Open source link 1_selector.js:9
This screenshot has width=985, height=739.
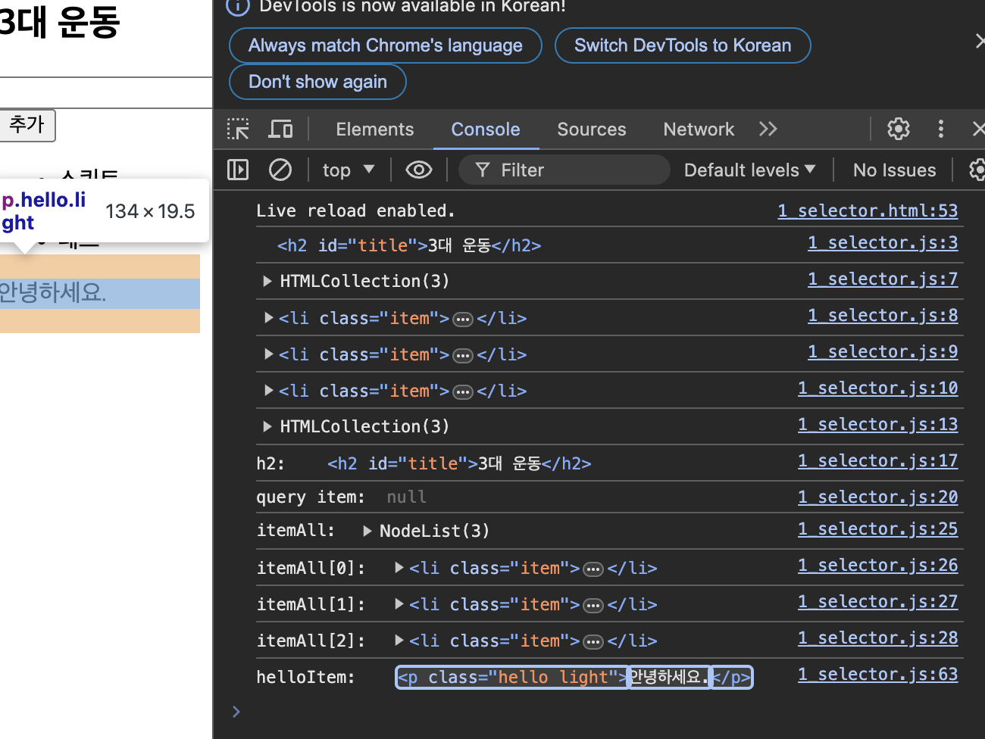coord(883,351)
